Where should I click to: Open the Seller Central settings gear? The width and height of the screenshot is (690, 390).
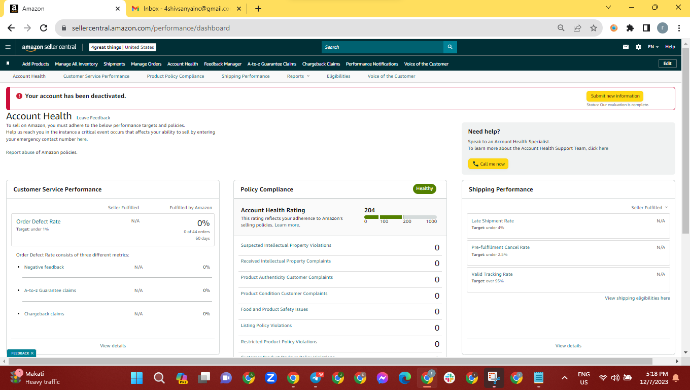pyautogui.click(x=638, y=47)
